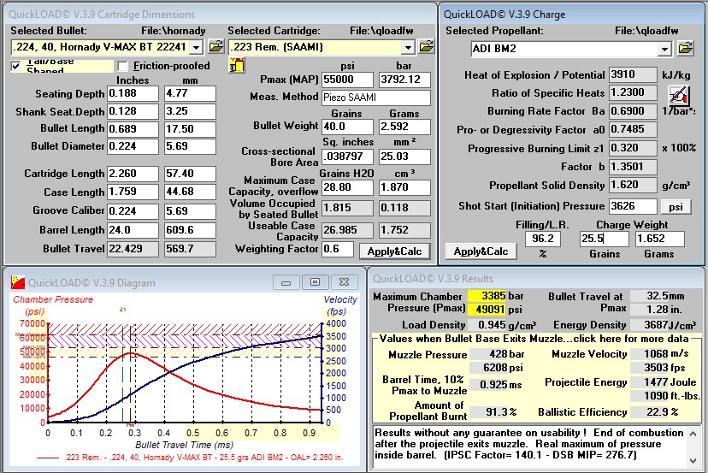Click the Cartridge Length inches field
The height and width of the screenshot is (473, 708).
click(133, 174)
